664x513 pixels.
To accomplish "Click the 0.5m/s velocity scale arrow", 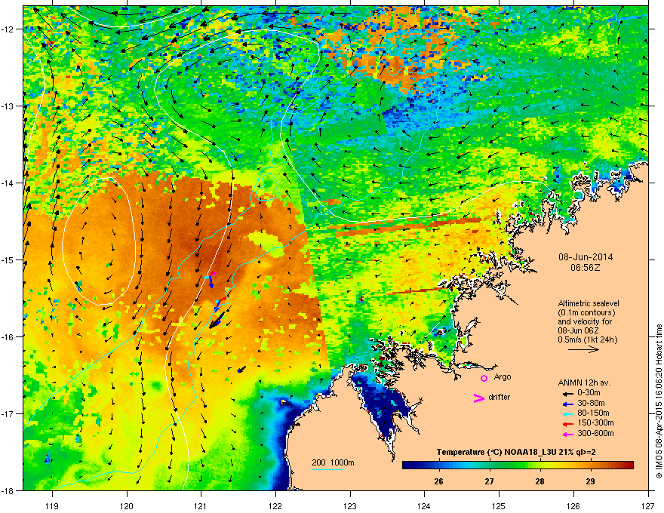I will coord(583,349).
